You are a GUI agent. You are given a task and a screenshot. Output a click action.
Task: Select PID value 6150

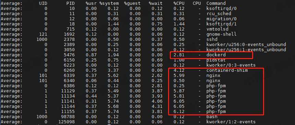69,60
